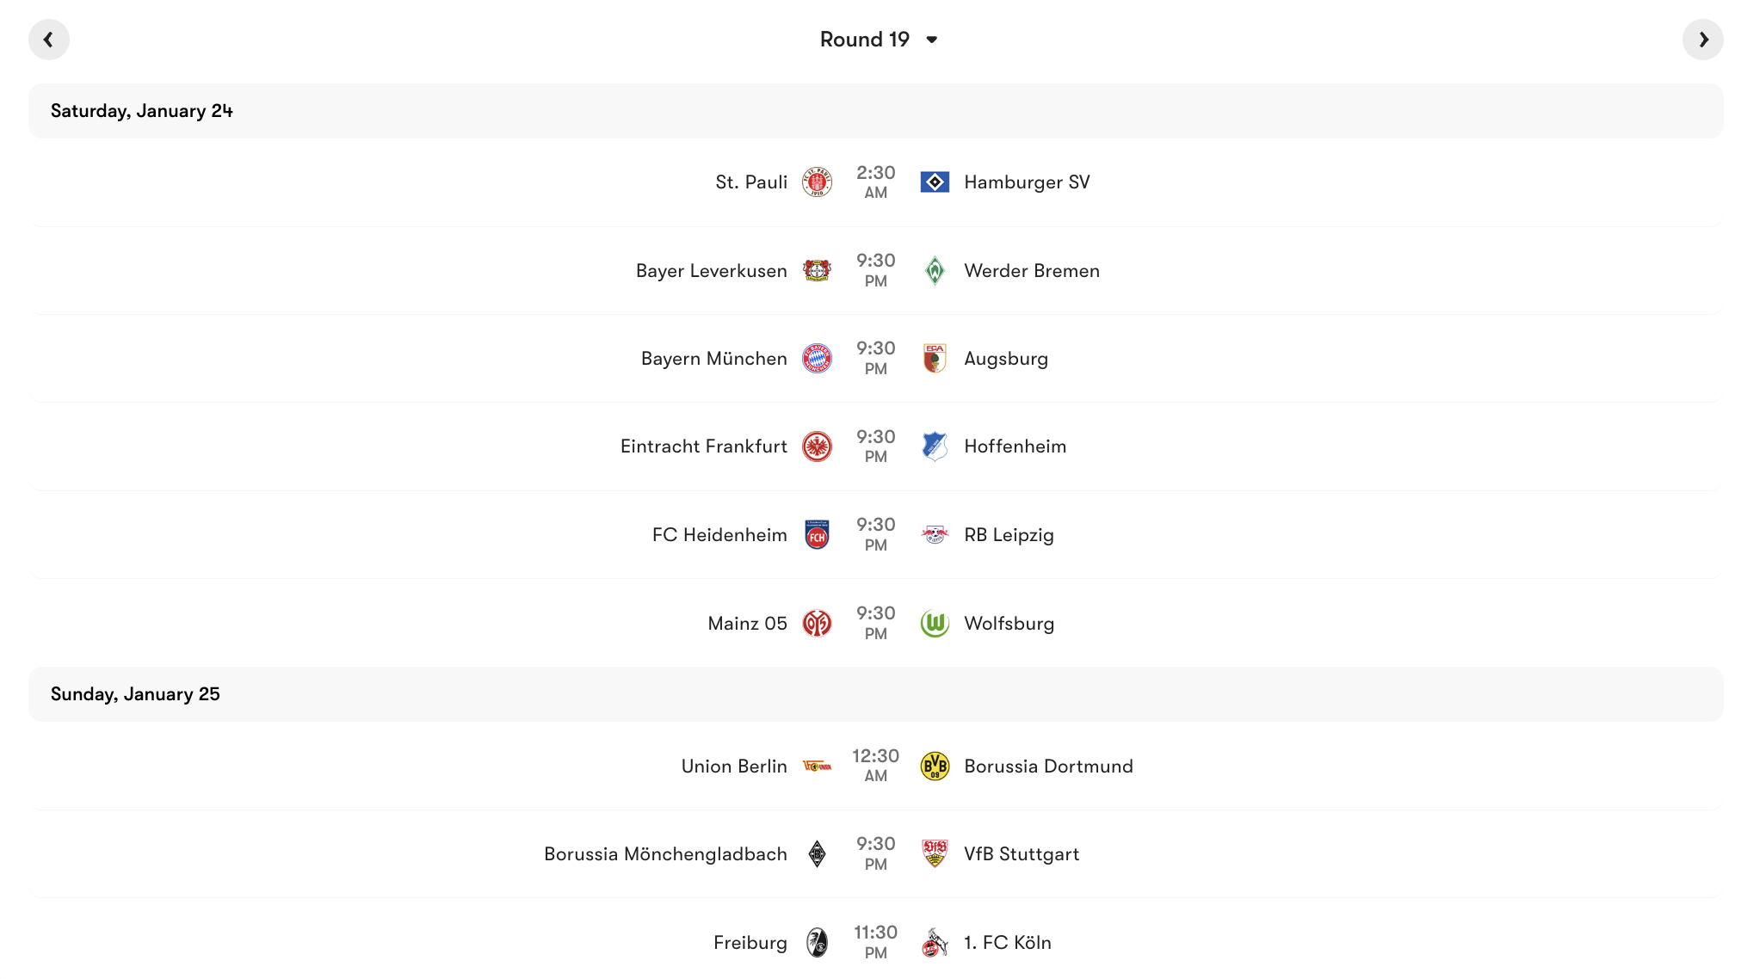The image size is (1747, 979).
Task: Advance to next round using right arrow
Action: (1702, 39)
